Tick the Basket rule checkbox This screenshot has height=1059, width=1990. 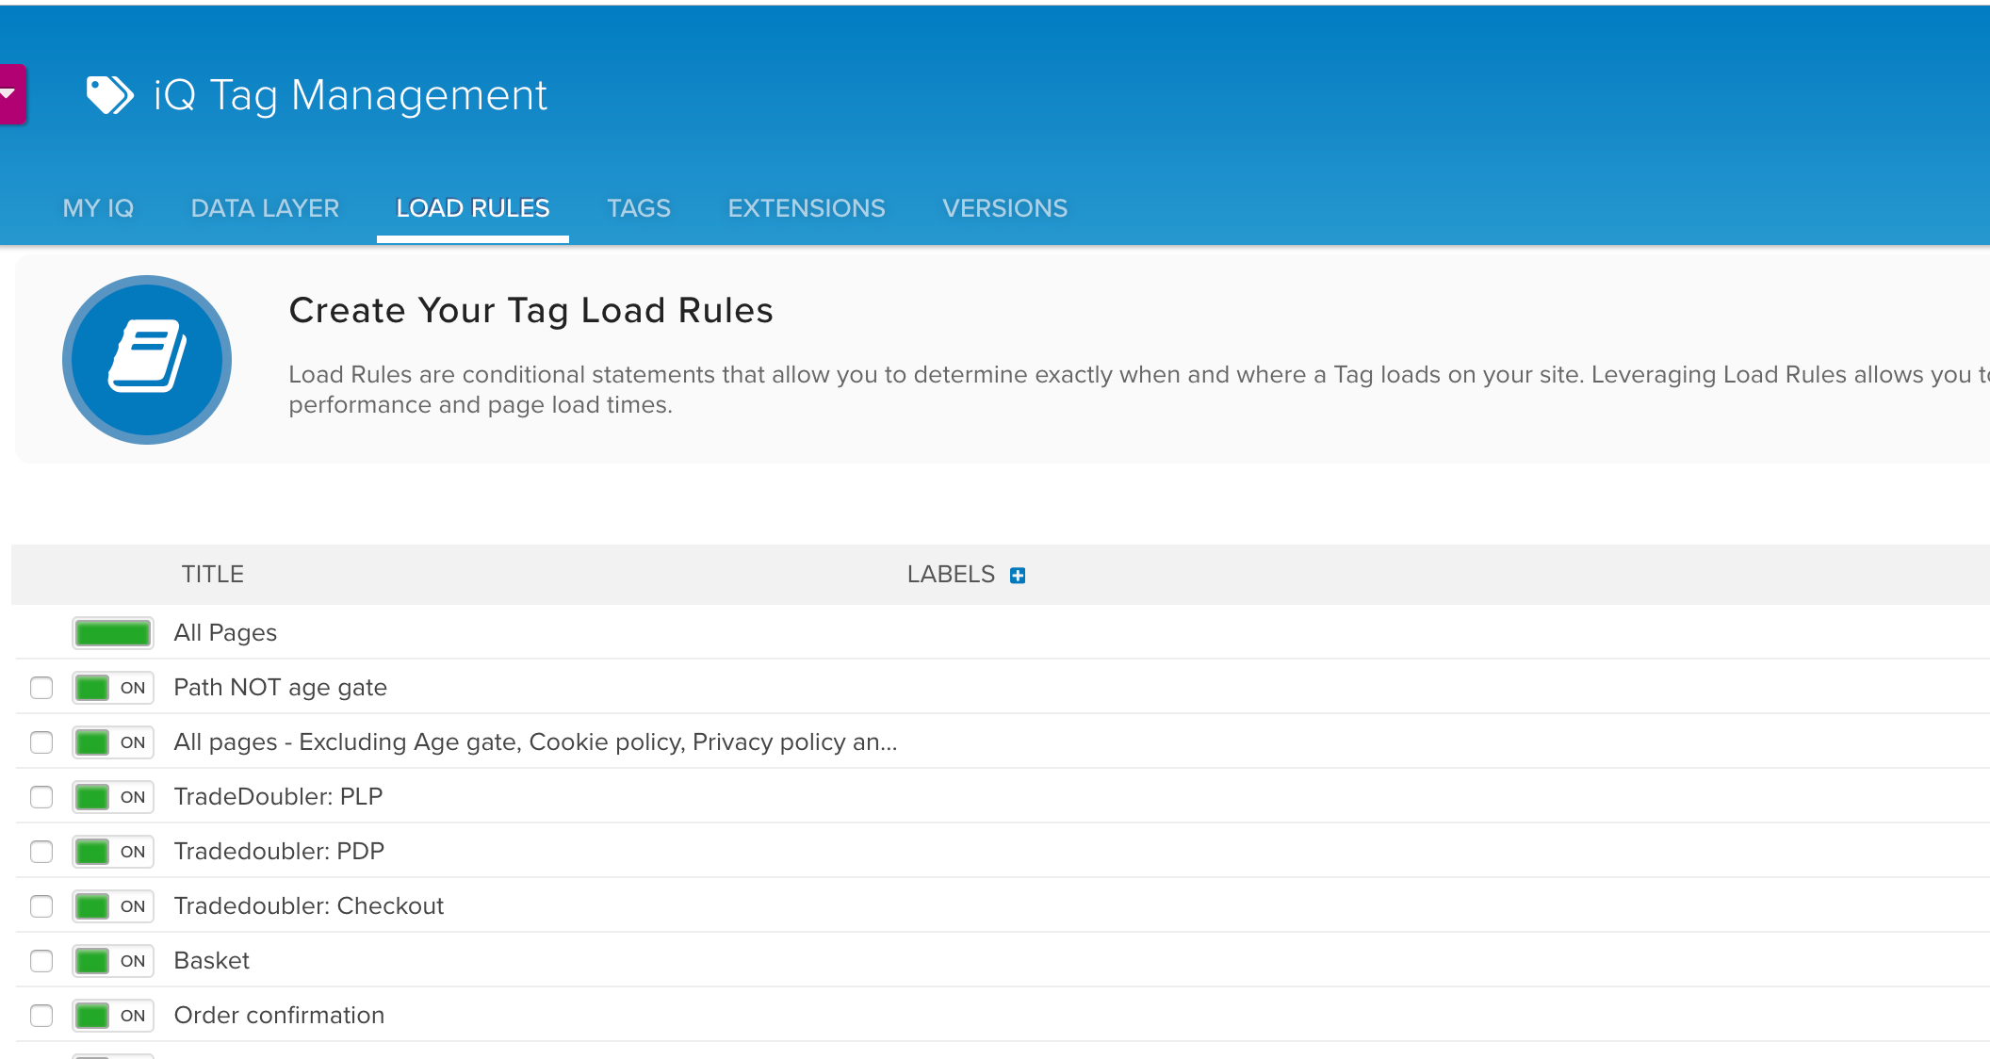pos(41,961)
